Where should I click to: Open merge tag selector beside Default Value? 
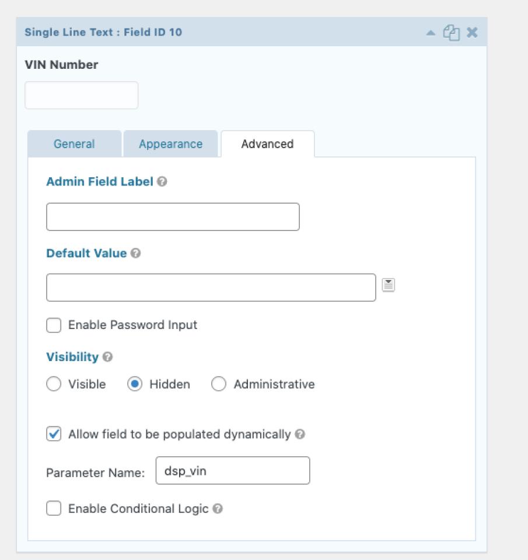tap(389, 285)
